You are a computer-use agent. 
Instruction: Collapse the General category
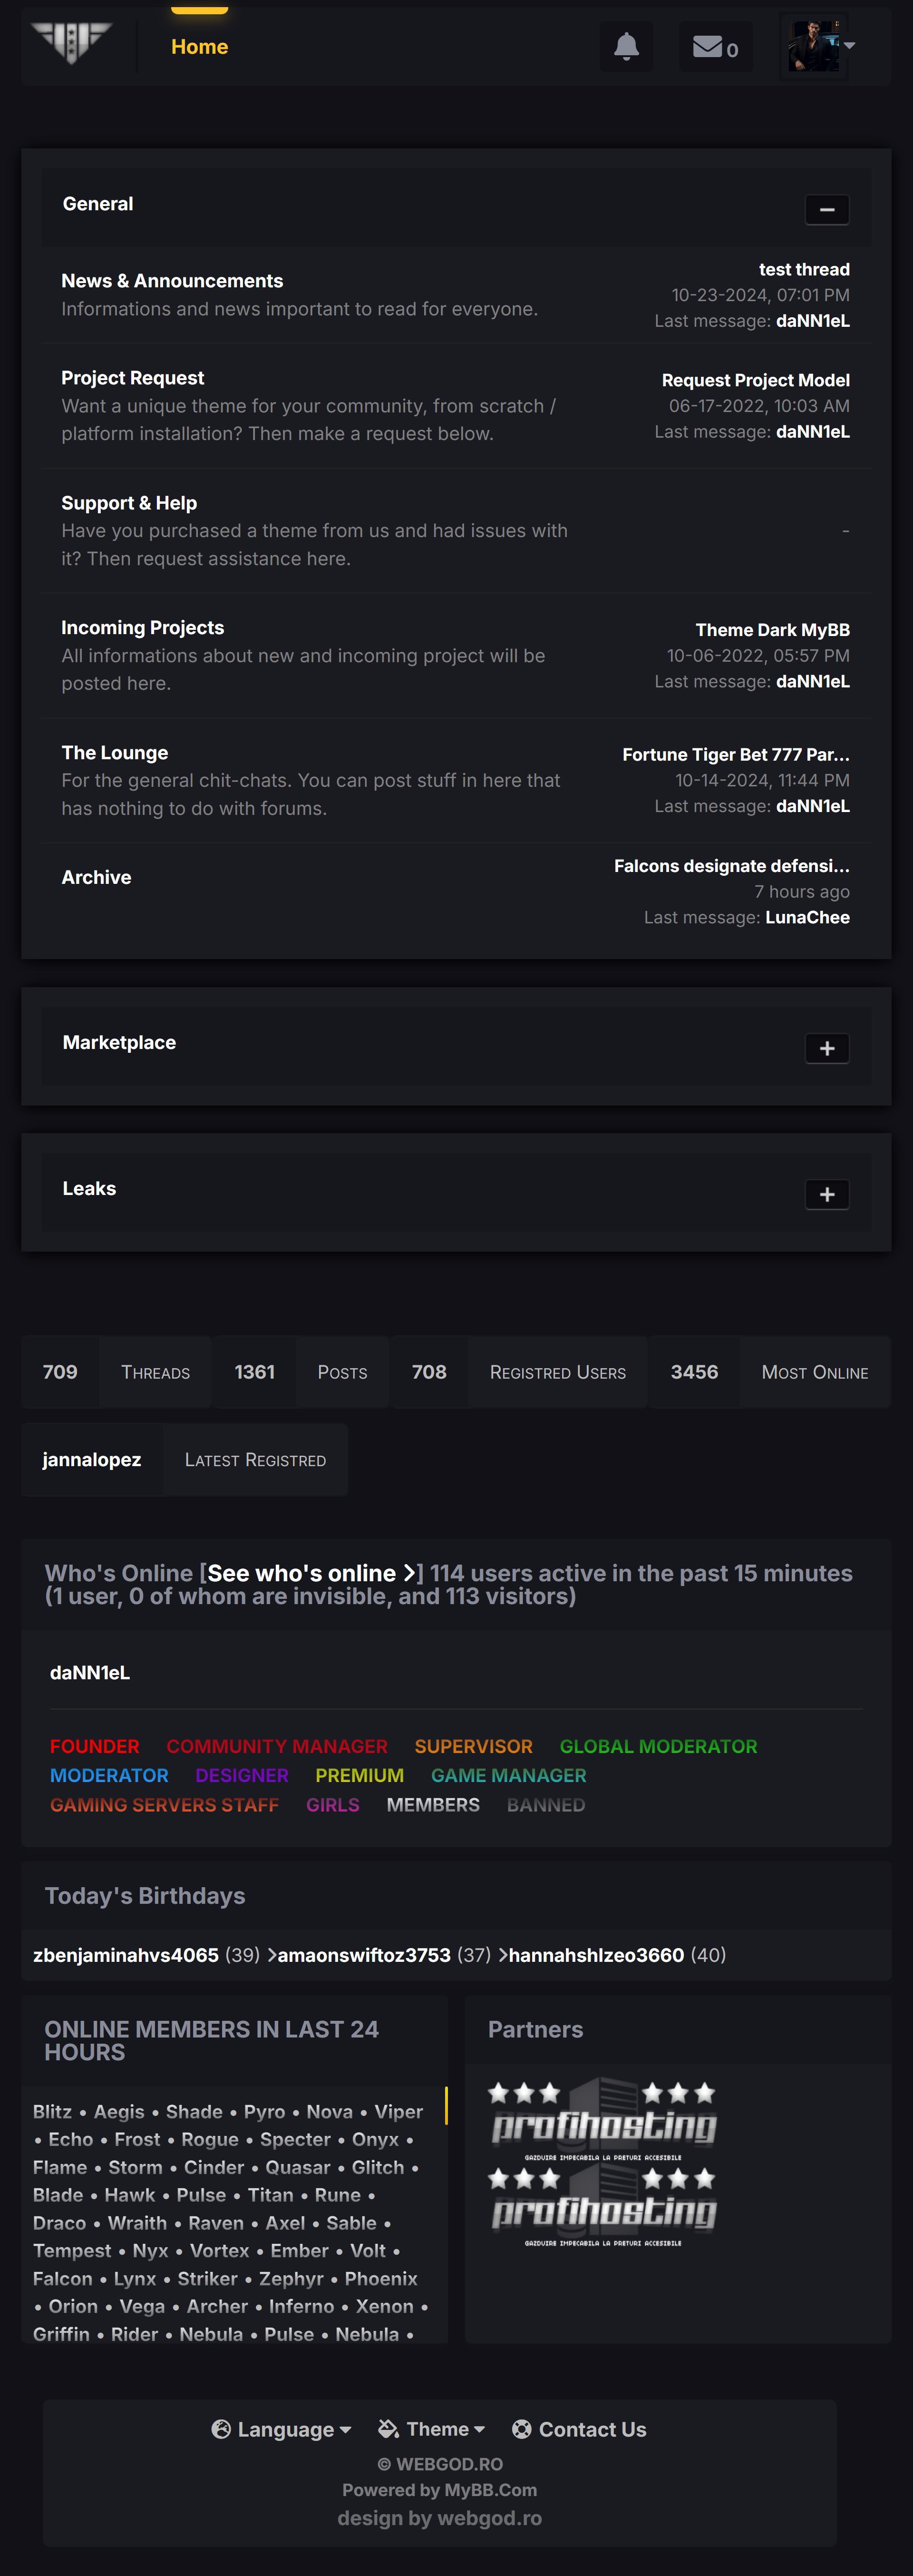(827, 210)
